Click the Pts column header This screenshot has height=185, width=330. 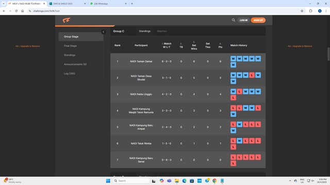pos(220,46)
